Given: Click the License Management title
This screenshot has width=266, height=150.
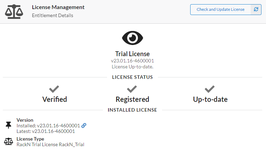Looking at the screenshot, I should [x=58, y=7].
